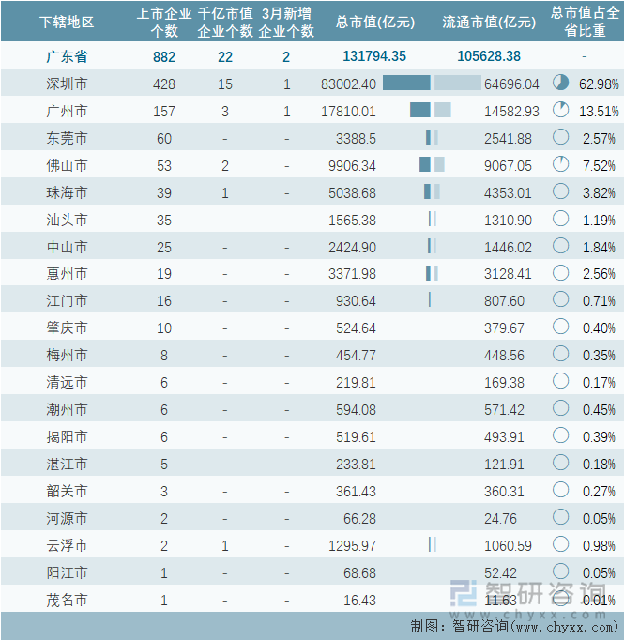Click the 总市值(亿元) column header
This screenshot has height=640, width=624.
tap(375, 22)
